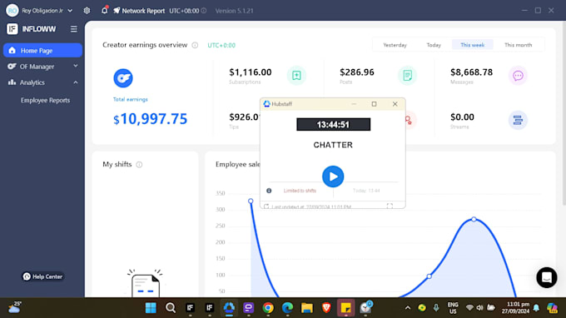Expand Roy Obligacion Jr account dropdown
The image size is (566, 318).
pyautogui.click(x=70, y=11)
